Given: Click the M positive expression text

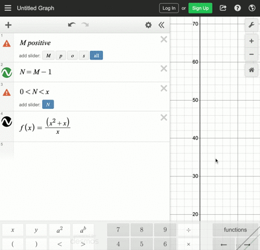Looking at the screenshot, I should tap(35, 43).
